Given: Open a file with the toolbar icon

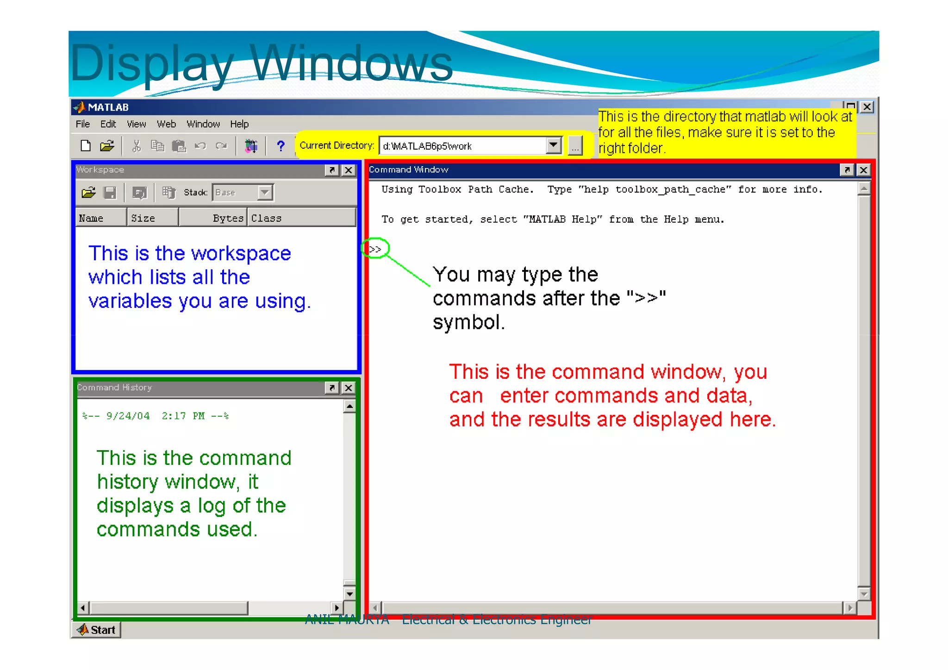Looking at the screenshot, I should [107, 146].
